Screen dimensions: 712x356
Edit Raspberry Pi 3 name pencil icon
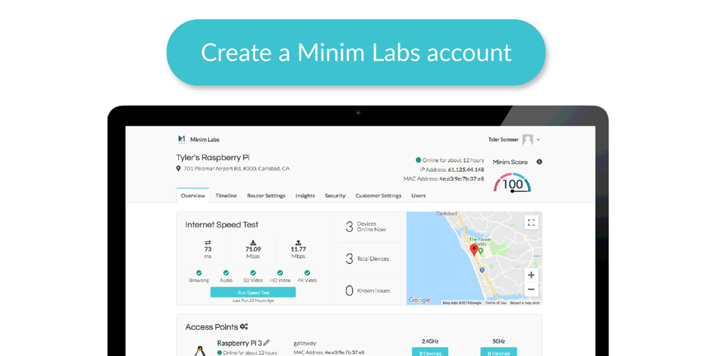coord(267,343)
